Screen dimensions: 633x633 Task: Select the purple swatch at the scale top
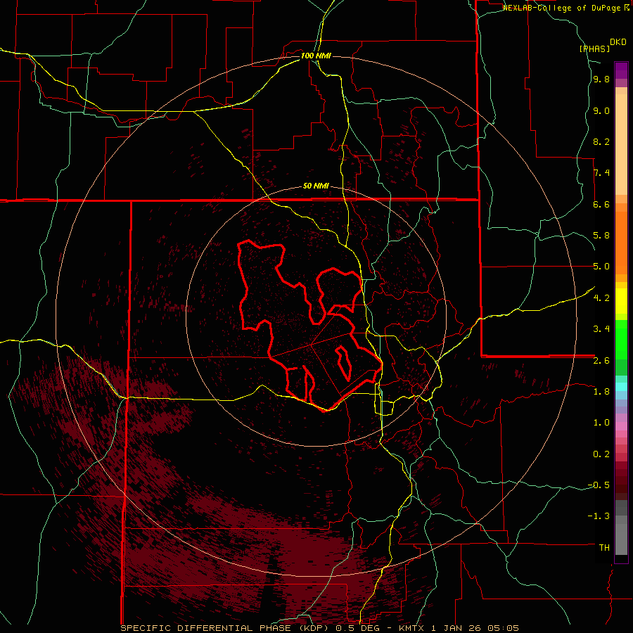(621, 70)
